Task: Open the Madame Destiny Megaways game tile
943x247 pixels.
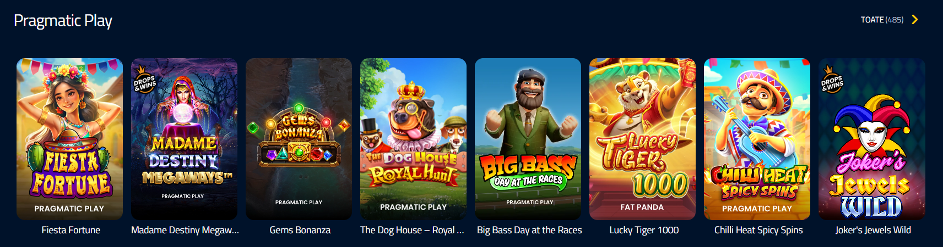Action: (185, 139)
